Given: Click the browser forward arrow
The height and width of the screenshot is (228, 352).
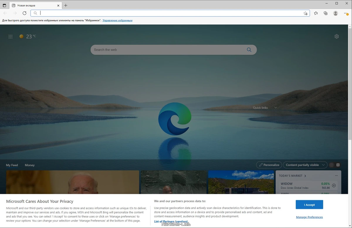Looking at the screenshot, I should pyautogui.click(x=15, y=13).
